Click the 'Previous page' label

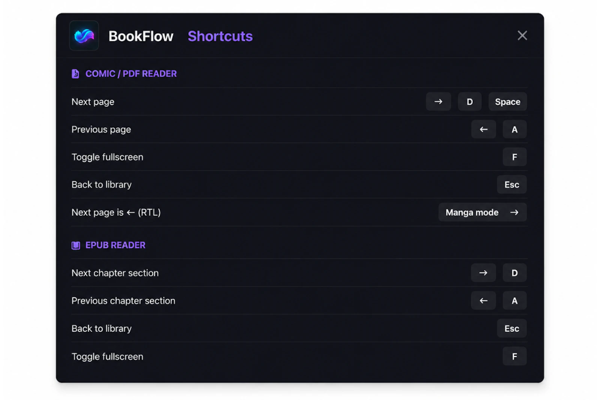(101, 130)
